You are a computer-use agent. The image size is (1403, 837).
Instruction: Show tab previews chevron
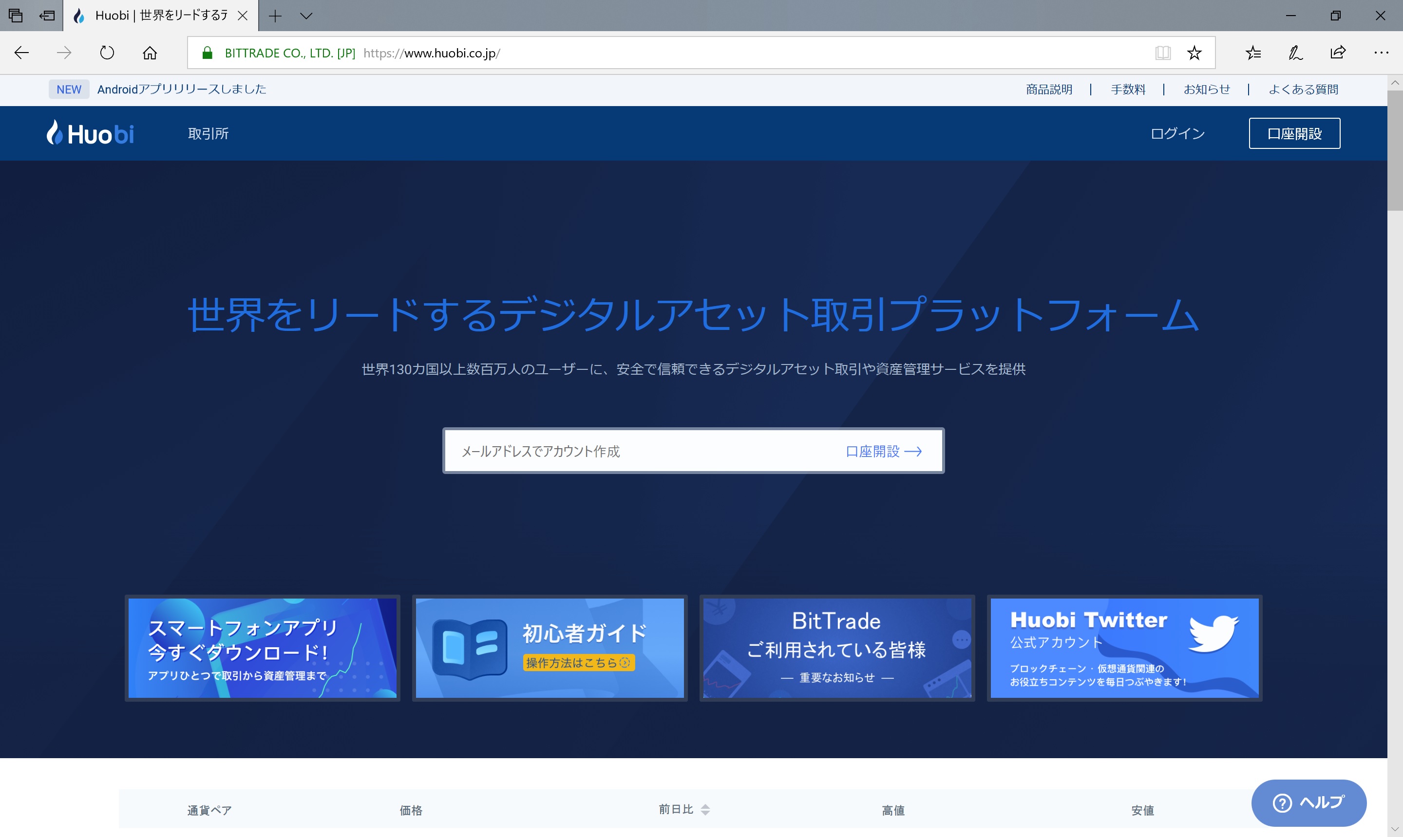pyautogui.click(x=306, y=16)
